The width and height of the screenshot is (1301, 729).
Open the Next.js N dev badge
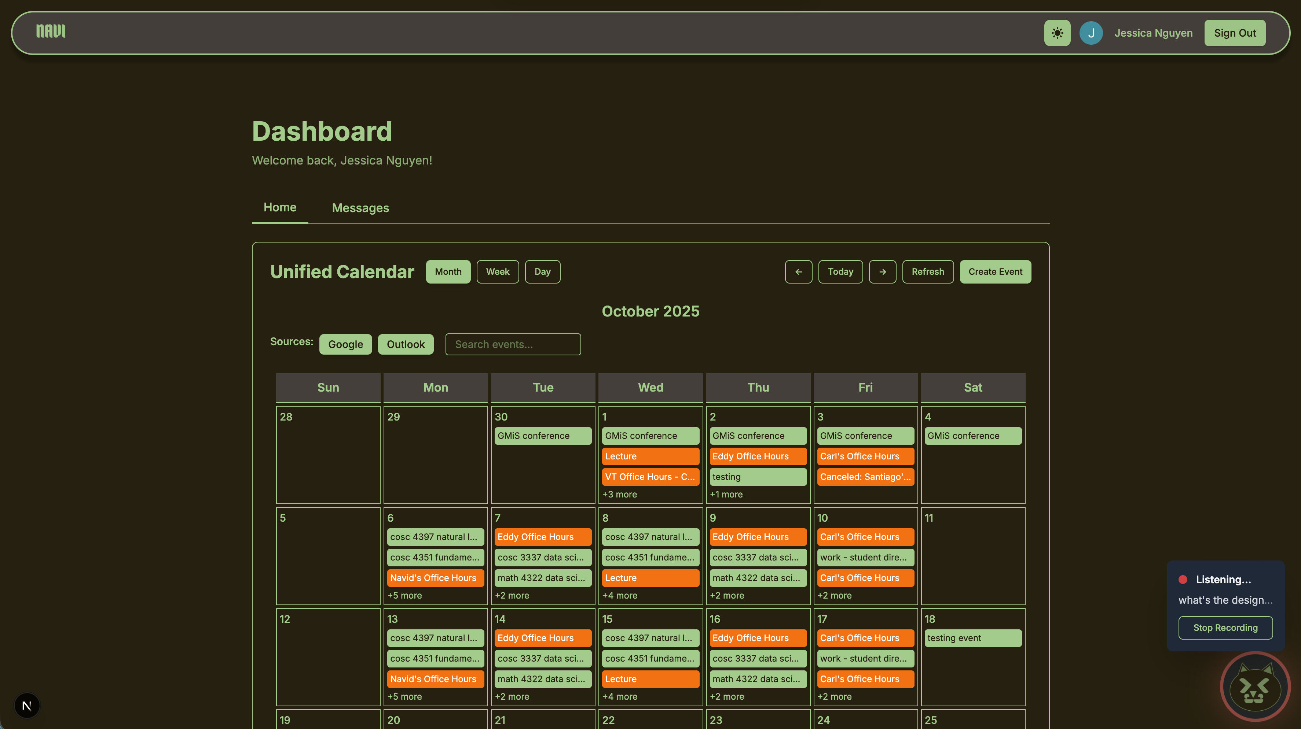27,705
